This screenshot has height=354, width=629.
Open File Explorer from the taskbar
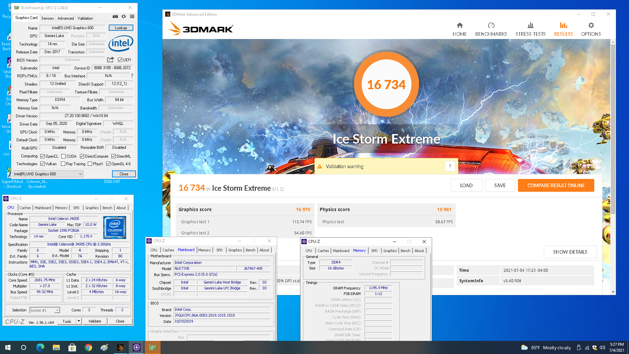[x=56, y=347]
